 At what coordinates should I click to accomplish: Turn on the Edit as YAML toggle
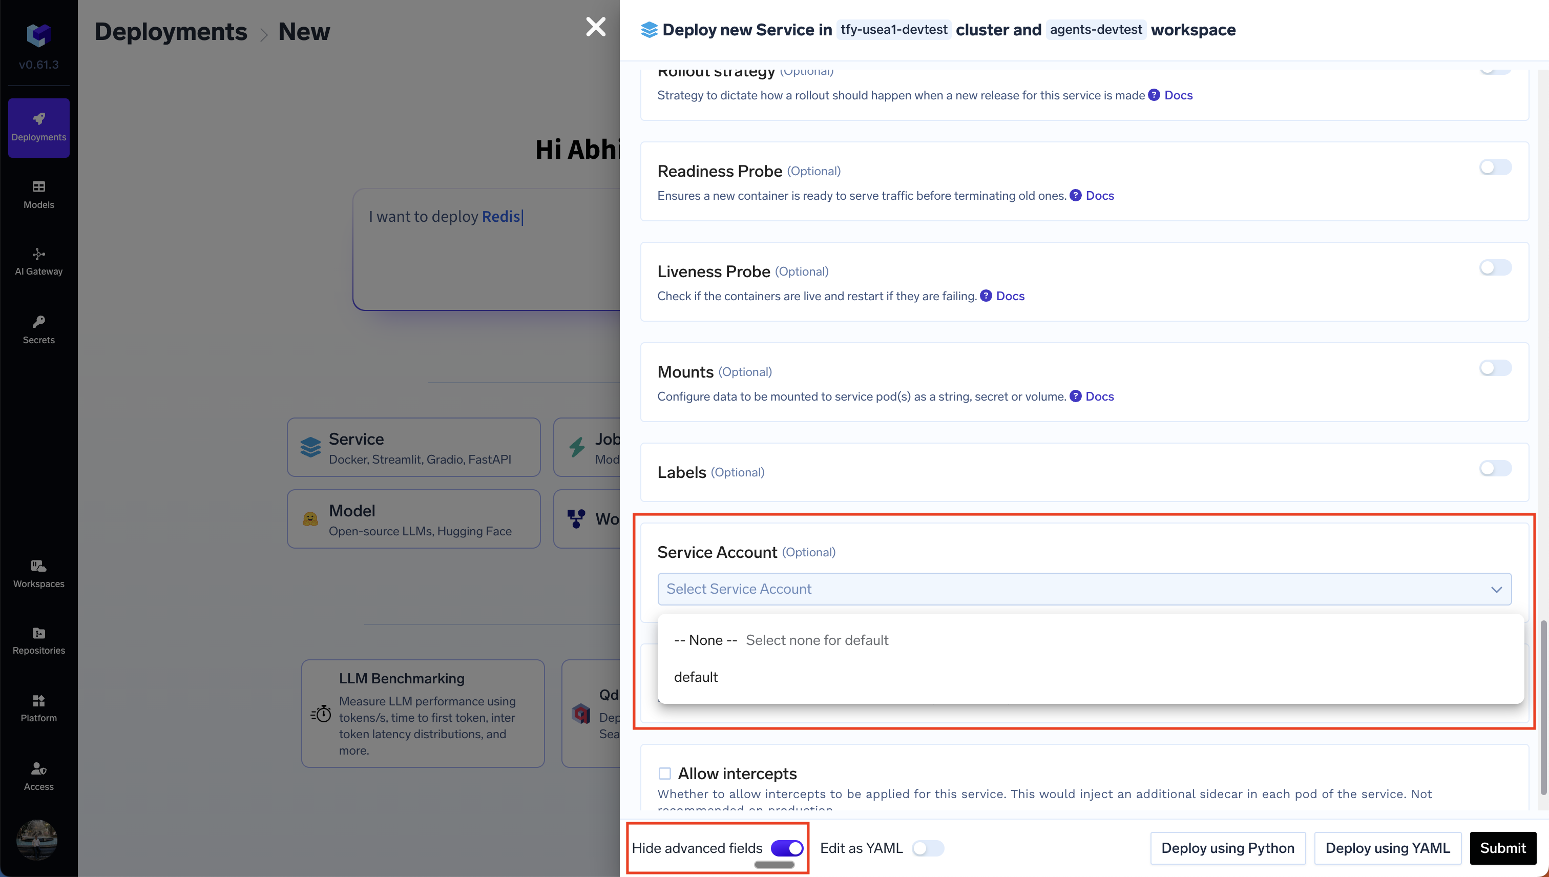click(x=928, y=848)
